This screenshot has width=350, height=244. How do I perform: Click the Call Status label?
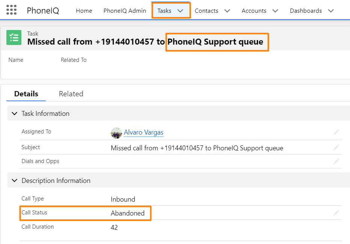click(35, 213)
